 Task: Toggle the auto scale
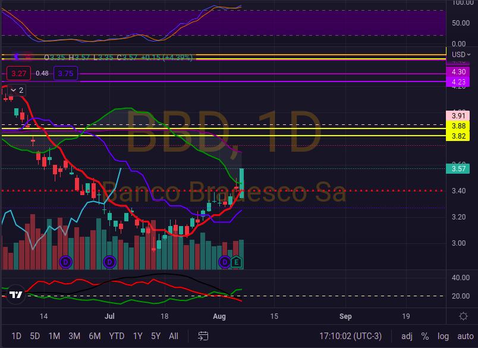coord(466,336)
